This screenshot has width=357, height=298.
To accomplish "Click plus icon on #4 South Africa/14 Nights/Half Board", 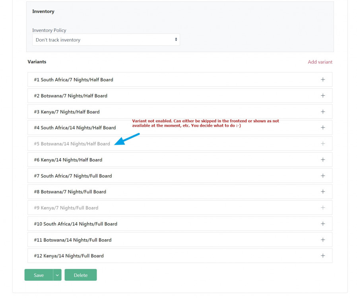I will [x=323, y=128].
